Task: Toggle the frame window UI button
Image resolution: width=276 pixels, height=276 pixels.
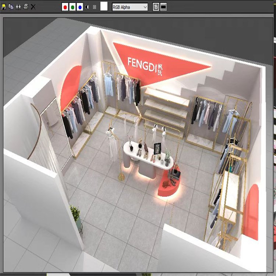Action: point(163,7)
